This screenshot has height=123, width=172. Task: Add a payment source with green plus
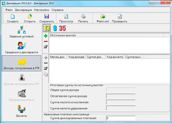tap(46, 36)
